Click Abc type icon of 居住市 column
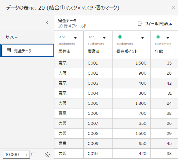The width and height of the screenshot is (178, 160). [62, 37]
